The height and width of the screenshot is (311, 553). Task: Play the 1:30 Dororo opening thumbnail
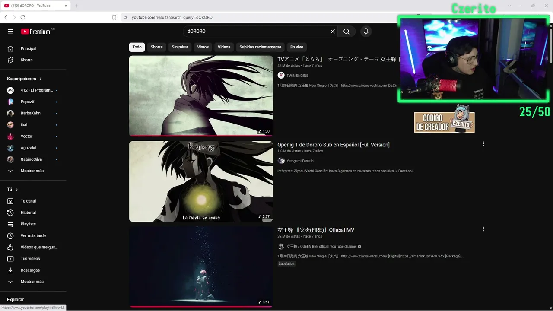tap(201, 96)
